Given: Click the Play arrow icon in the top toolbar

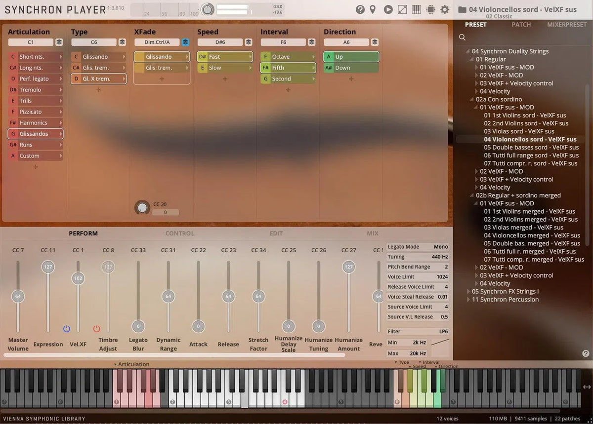Looking at the screenshot, I should tap(388, 9).
